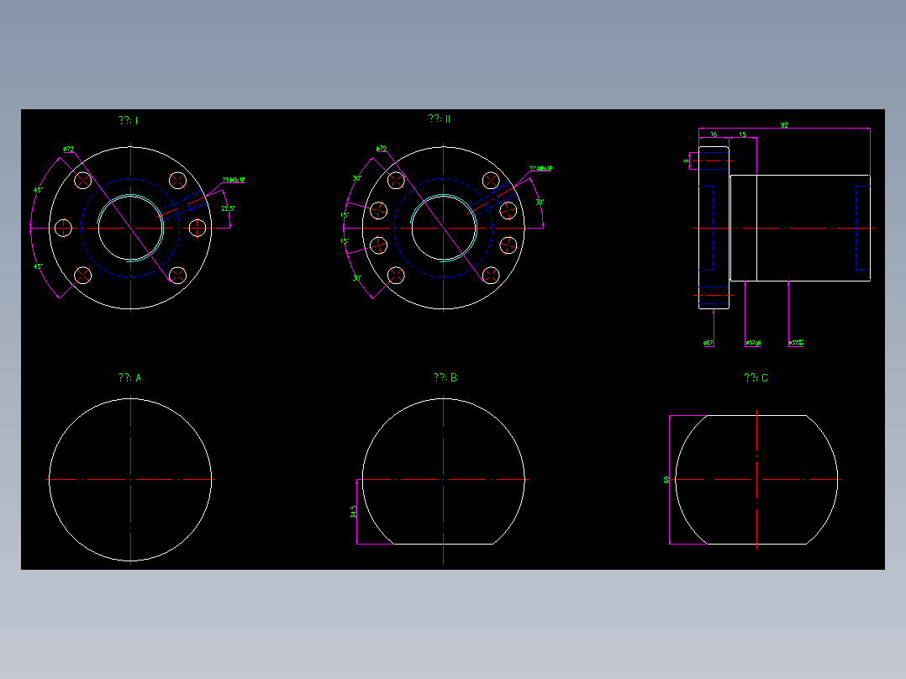Click the '??: A' view title
The height and width of the screenshot is (679, 906).
coord(129,377)
